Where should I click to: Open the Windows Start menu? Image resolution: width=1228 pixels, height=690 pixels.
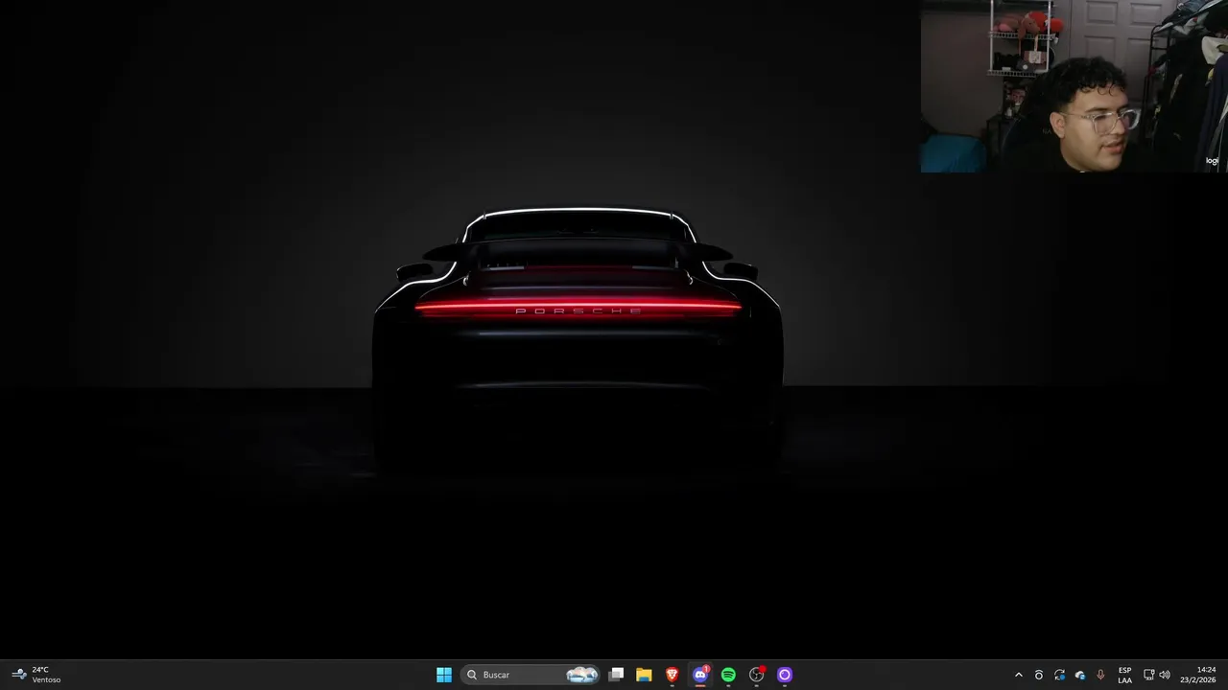tap(444, 675)
